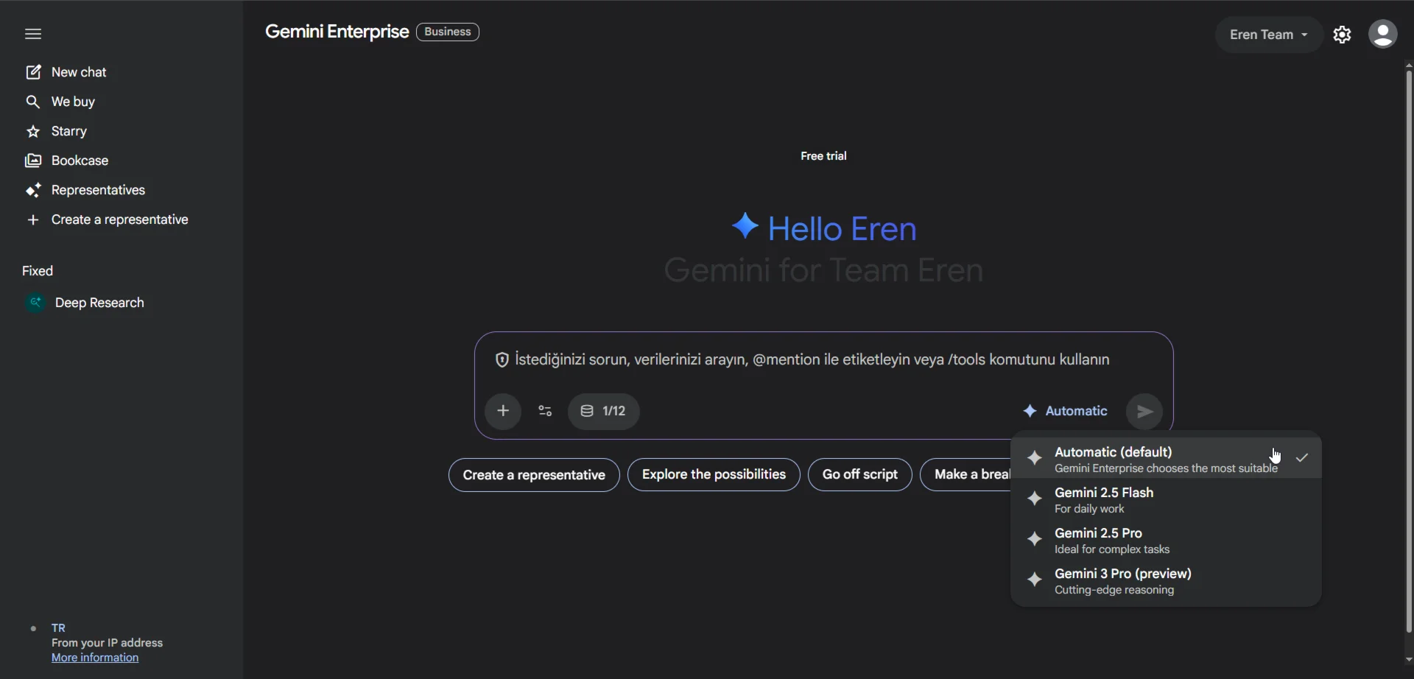The height and width of the screenshot is (679, 1414).
Task: Choose Gemini 2.5 Pro model
Action: coord(1167,541)
